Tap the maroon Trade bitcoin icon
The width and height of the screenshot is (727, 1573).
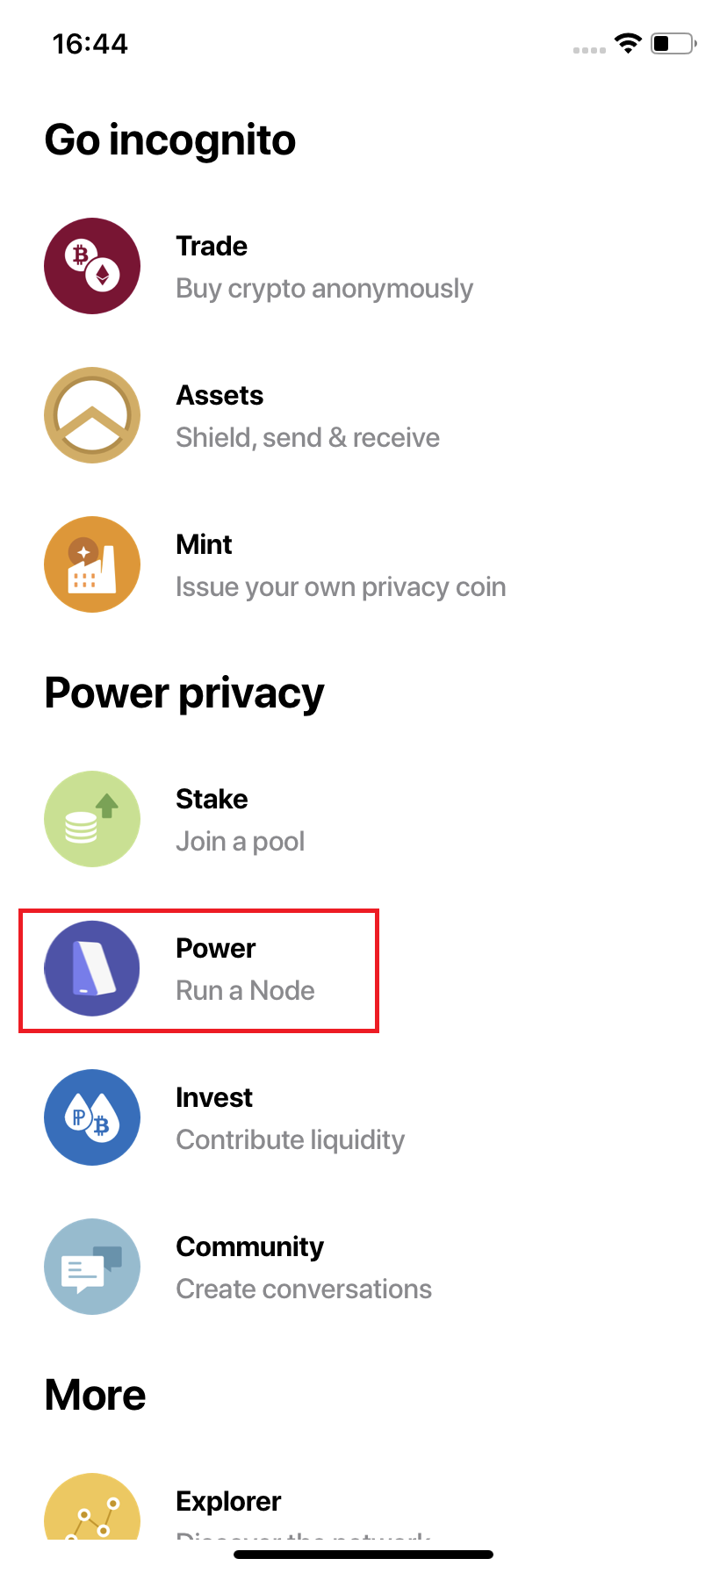point(92,266)
